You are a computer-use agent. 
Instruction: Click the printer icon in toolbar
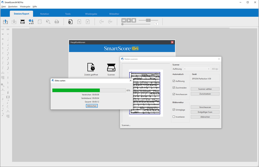(57, 22)
